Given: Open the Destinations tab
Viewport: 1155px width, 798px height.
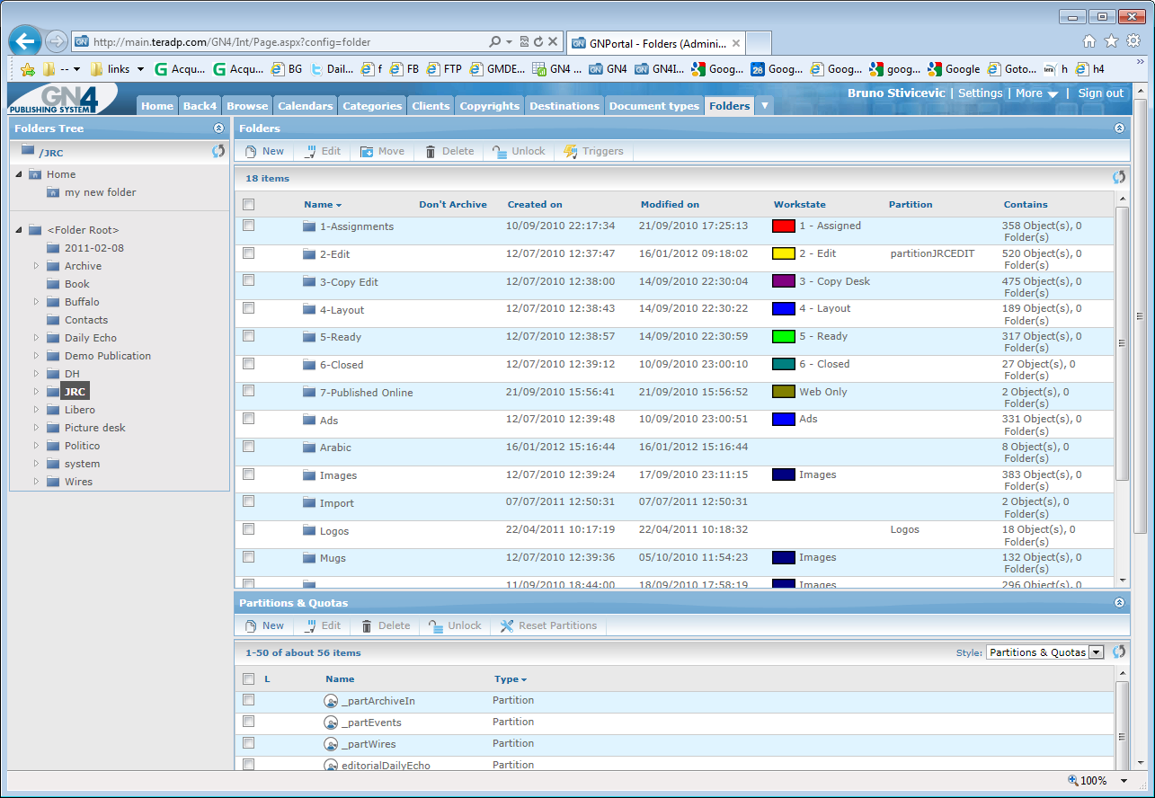Looking at the screenshot, I should point(564,105).
